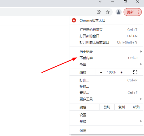Click the fullscreen icon
The height and width of the screenshot is (136, 144).
[x=135, y=72]
